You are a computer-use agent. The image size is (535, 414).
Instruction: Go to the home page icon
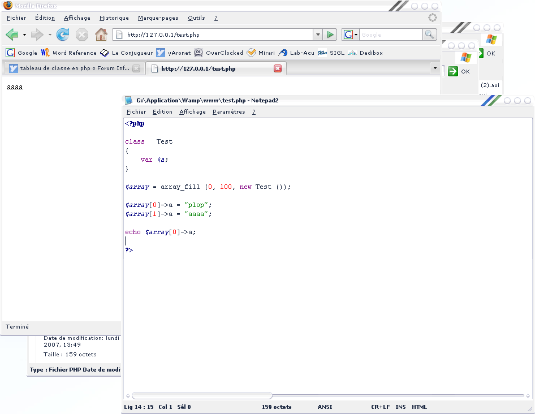101,35
